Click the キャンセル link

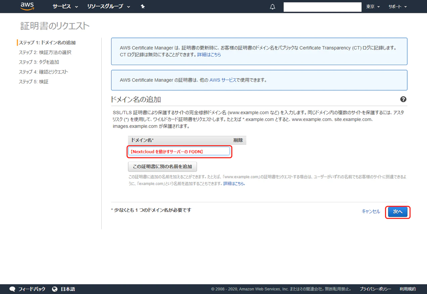click(x=371, y=212)
